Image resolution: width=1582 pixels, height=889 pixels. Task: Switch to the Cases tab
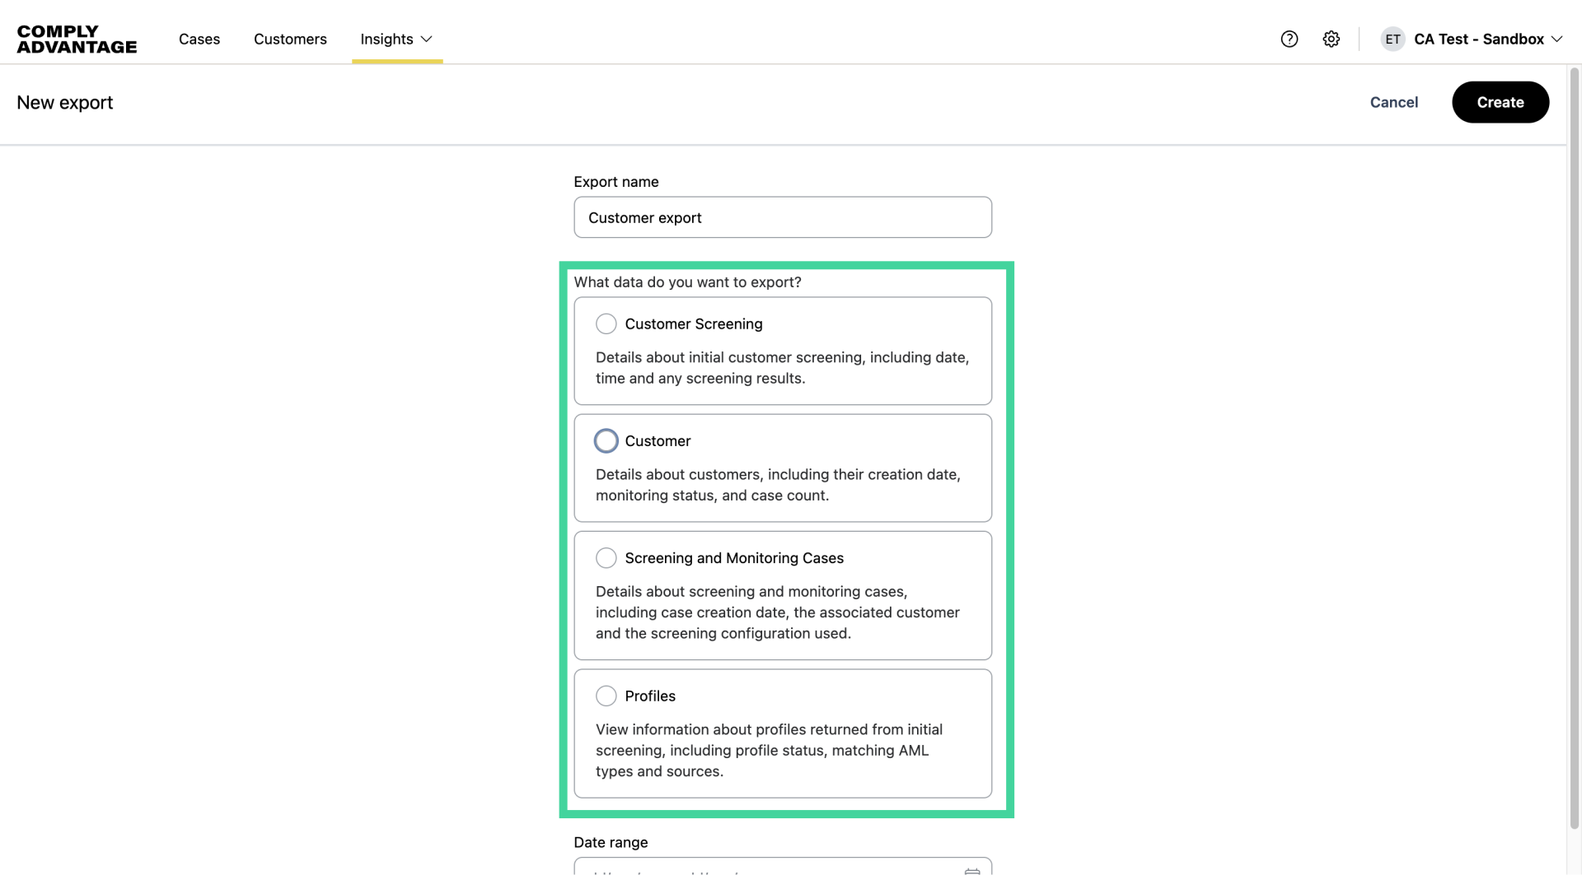click(199, 39)
